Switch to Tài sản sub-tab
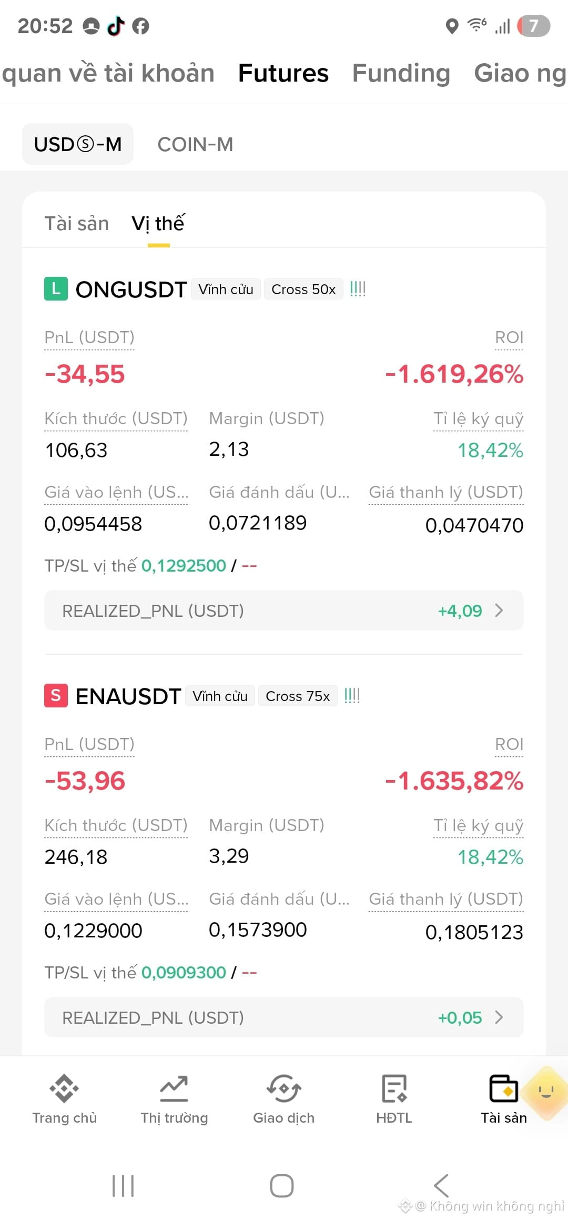The width and height of the screenshot is (568, 1219). 76,224
